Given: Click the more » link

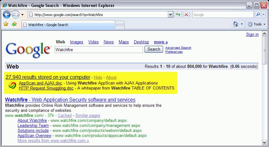Looking at the screenshot, I should tap(161, 42).
